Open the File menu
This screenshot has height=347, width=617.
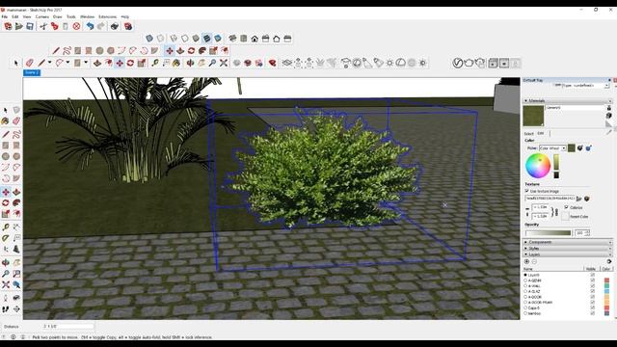(4, 17)
